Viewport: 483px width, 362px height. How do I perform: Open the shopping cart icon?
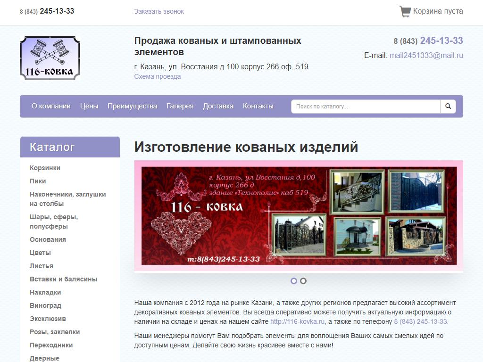[405, 11]
